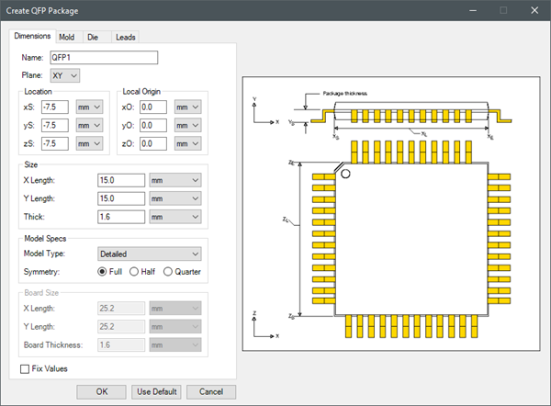
Task: Click the Name text field
Action: [x=104, y=57]
